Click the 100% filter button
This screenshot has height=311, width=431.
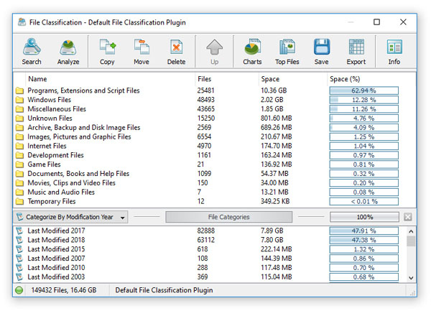364,217
